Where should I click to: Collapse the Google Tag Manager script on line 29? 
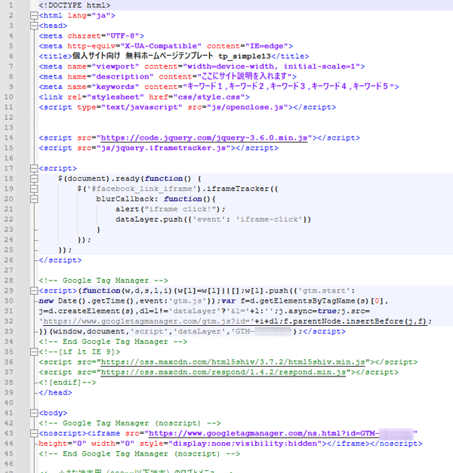click(x=33, y=290)
